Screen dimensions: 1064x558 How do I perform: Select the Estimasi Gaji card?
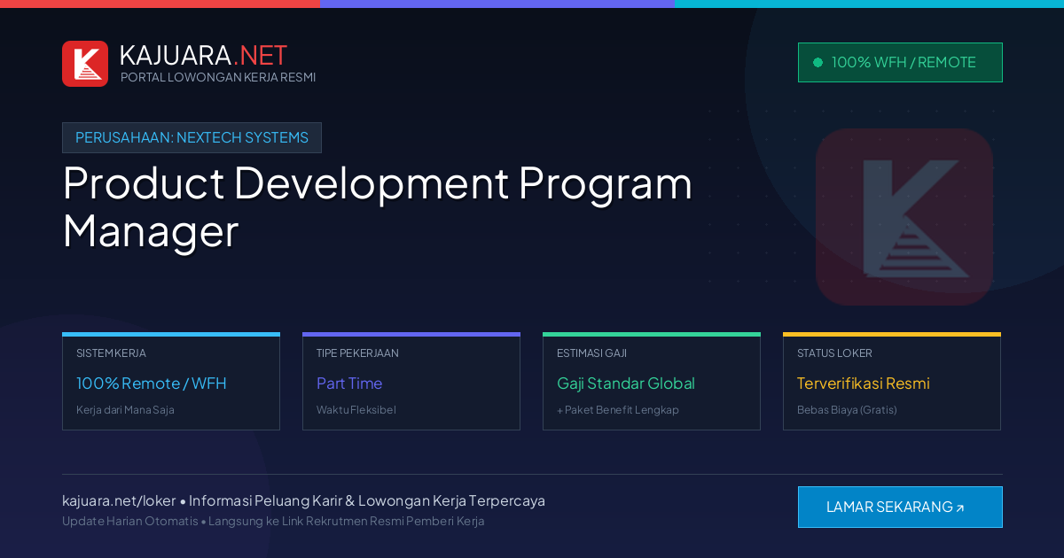[x=652, y=382]
